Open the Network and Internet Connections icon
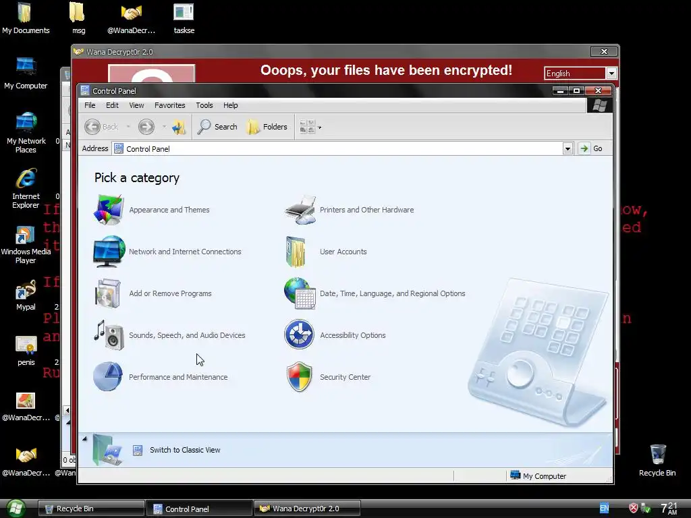691x518 pixels. click(109, 252)
